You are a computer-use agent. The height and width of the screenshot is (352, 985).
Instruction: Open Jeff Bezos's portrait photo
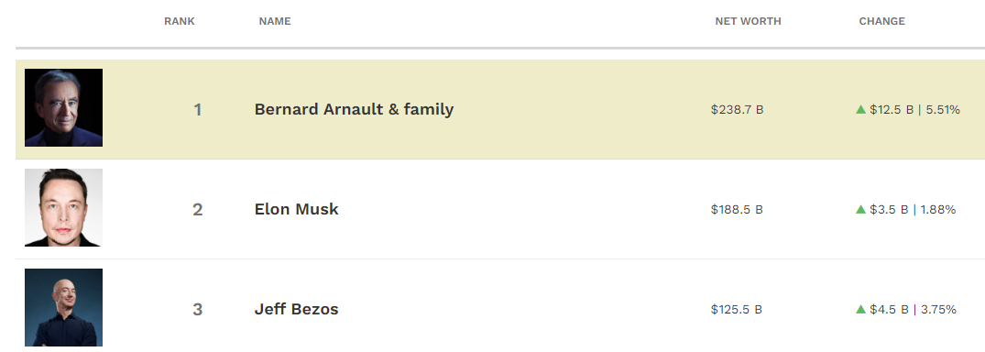[63, 307]
